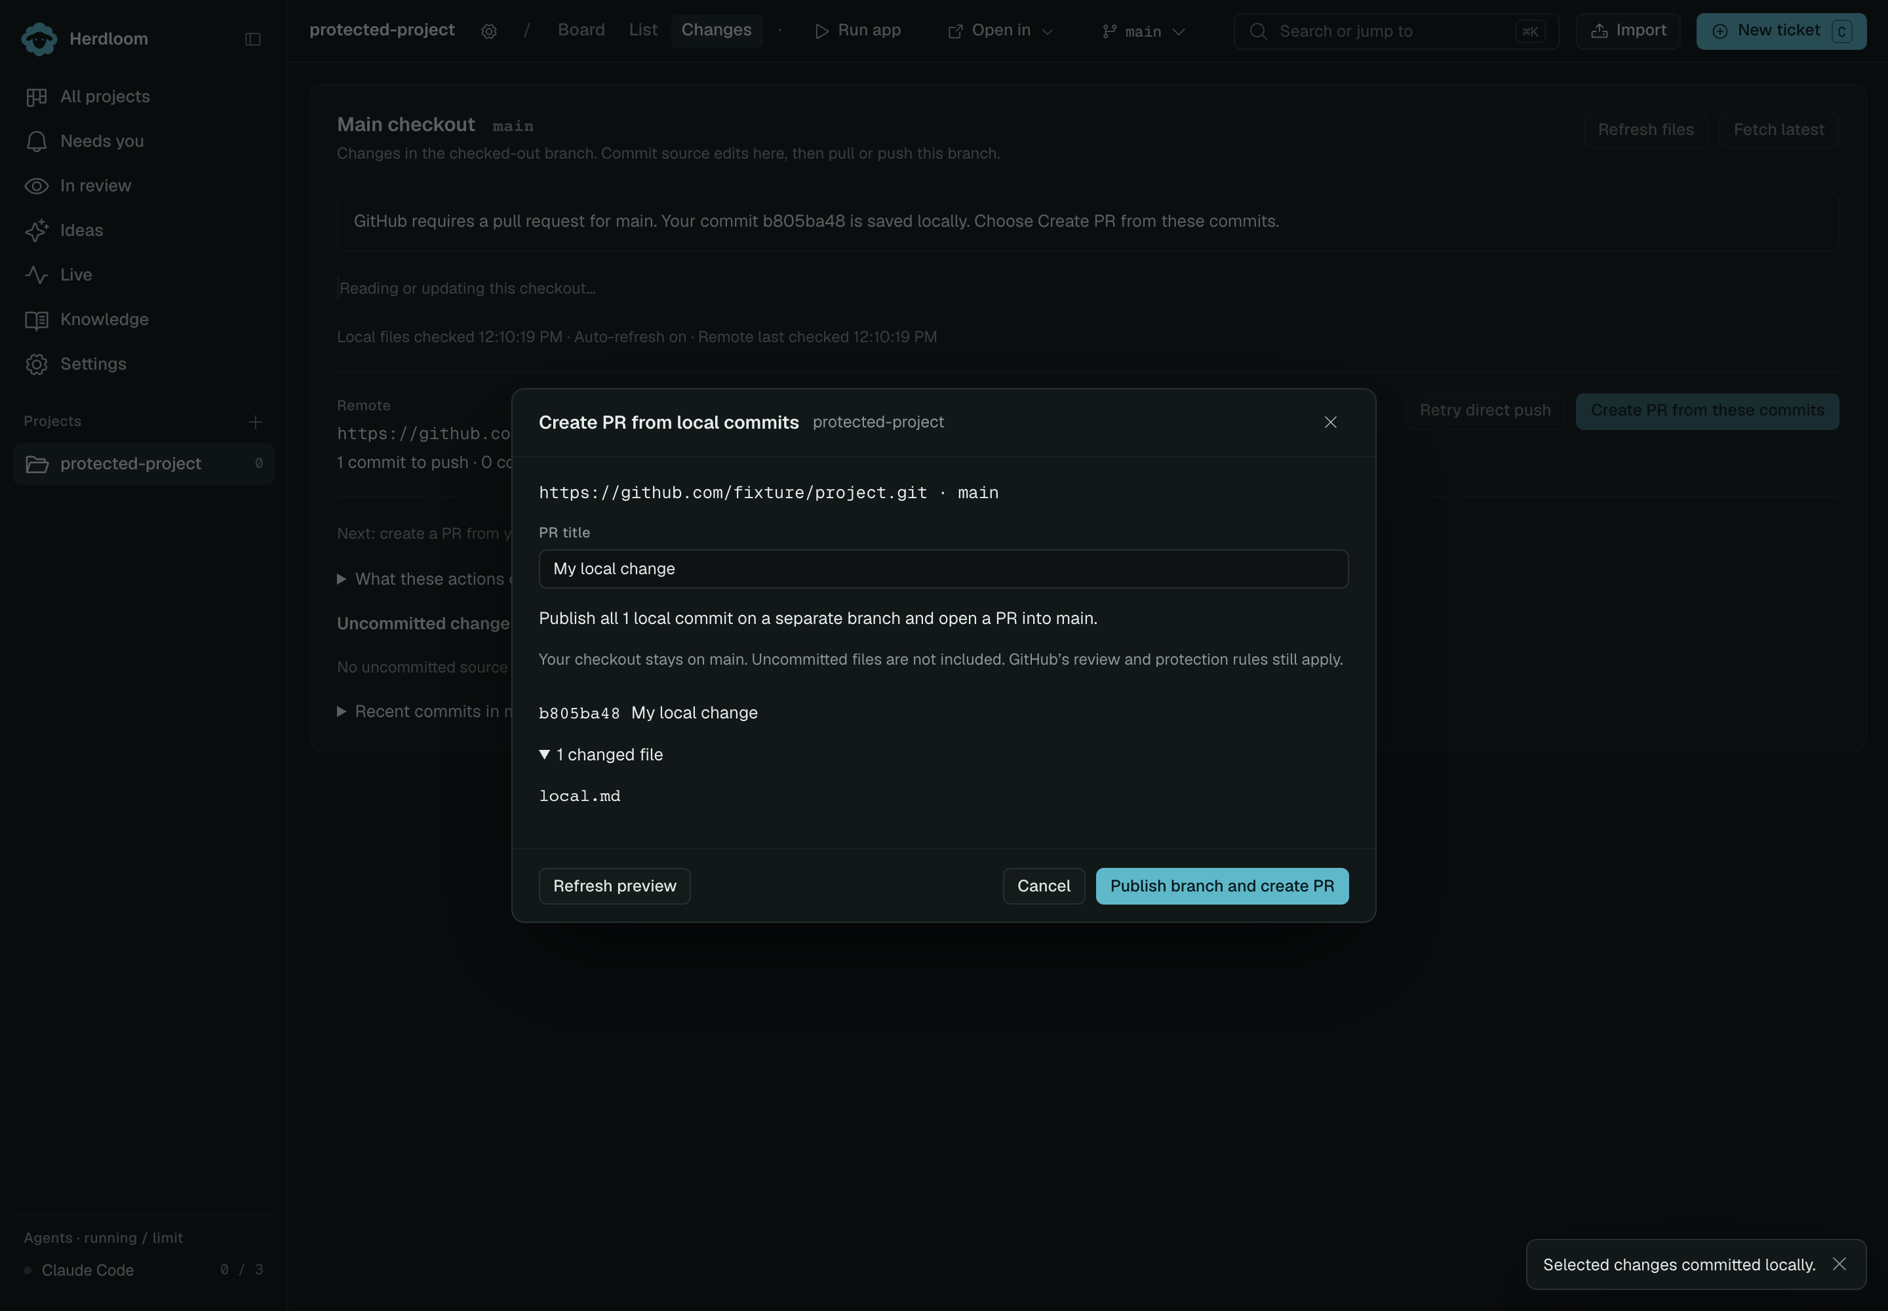Viewport: 1888px width, 1311px height.
Task: Click the Settings gear icon in sidebar
Action: click(36, 364)
